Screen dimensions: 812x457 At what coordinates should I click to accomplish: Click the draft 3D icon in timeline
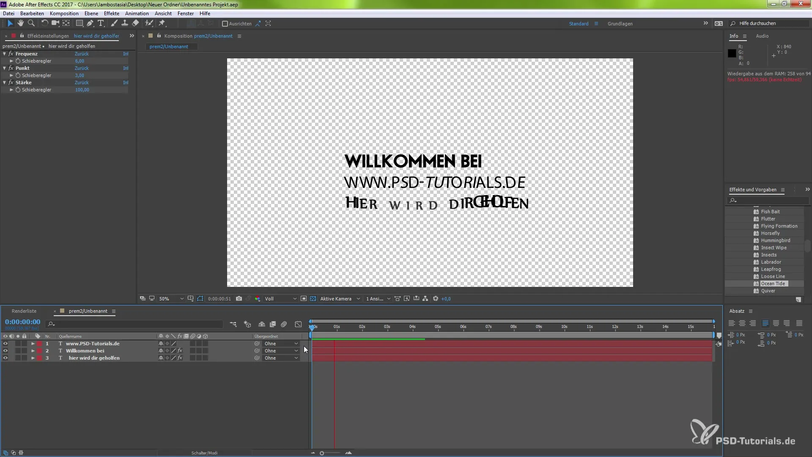click(x=247, y=324)
